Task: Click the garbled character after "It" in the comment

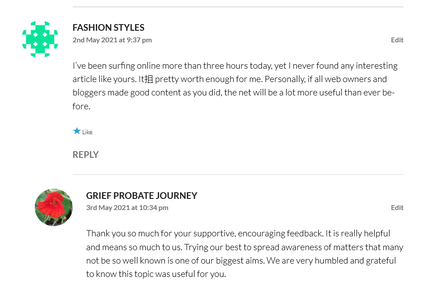Action: [148, 79]
